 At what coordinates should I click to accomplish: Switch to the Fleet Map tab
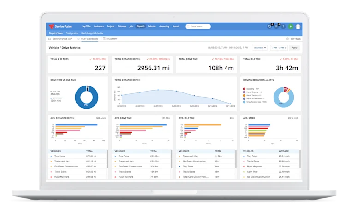pyautogui.click(x=110, y=39)
